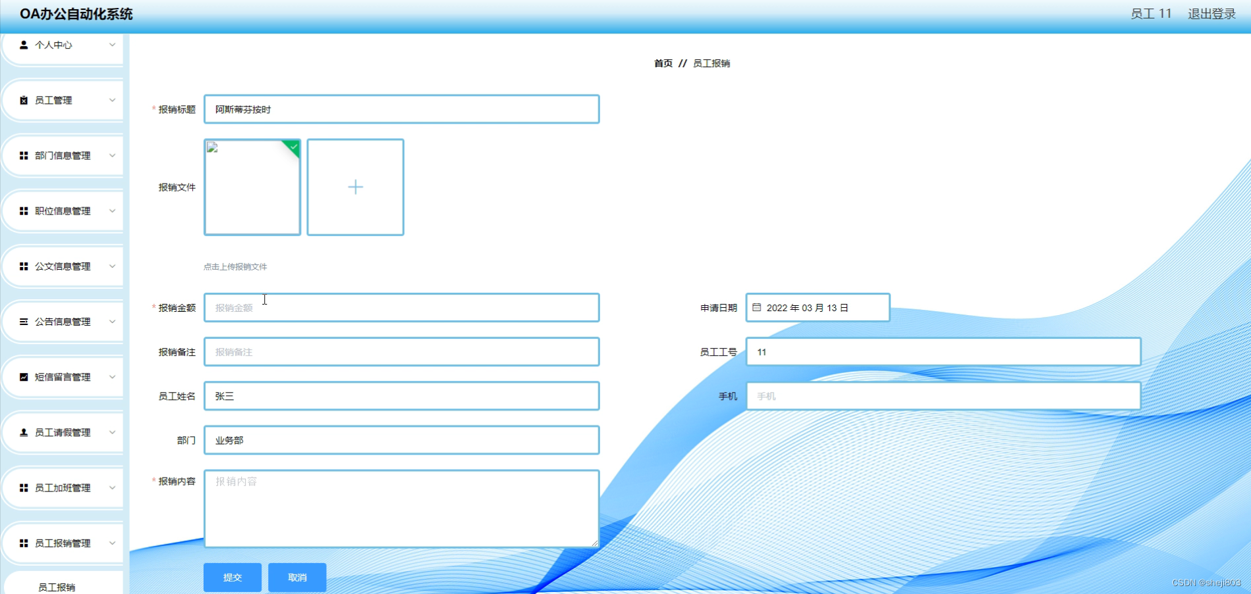Expand the 公告信息管理 section
The height and width of the screenshot is (594, 1251).
coord(113,321)
